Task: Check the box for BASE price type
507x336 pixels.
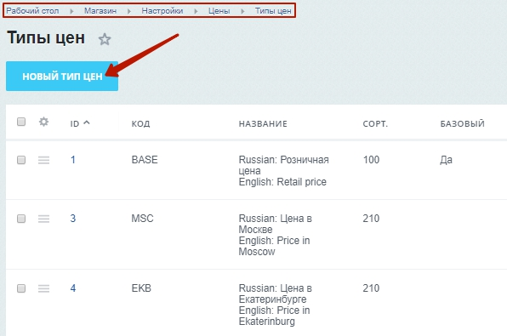Action: [x=21, y=160]
